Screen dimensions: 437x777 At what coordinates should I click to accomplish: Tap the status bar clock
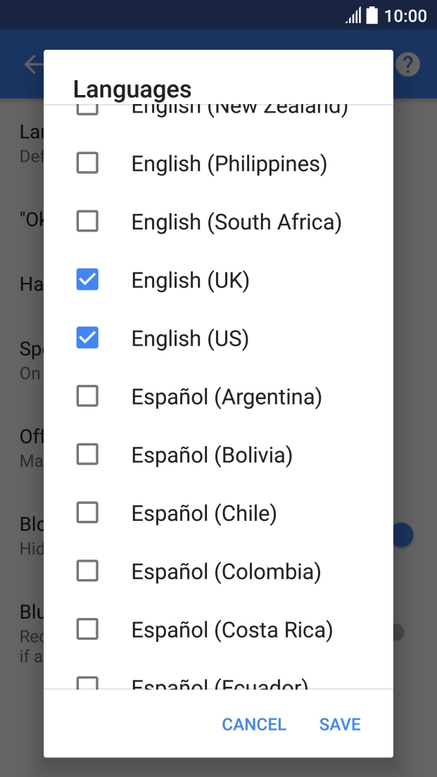tap(405, 16)
